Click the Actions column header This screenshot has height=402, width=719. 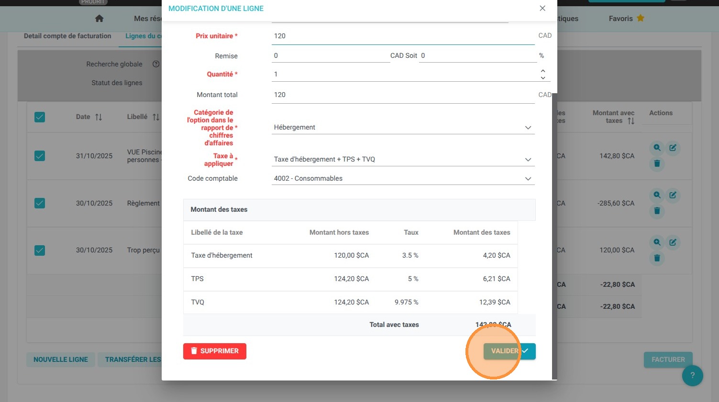(x=661, y=113)
